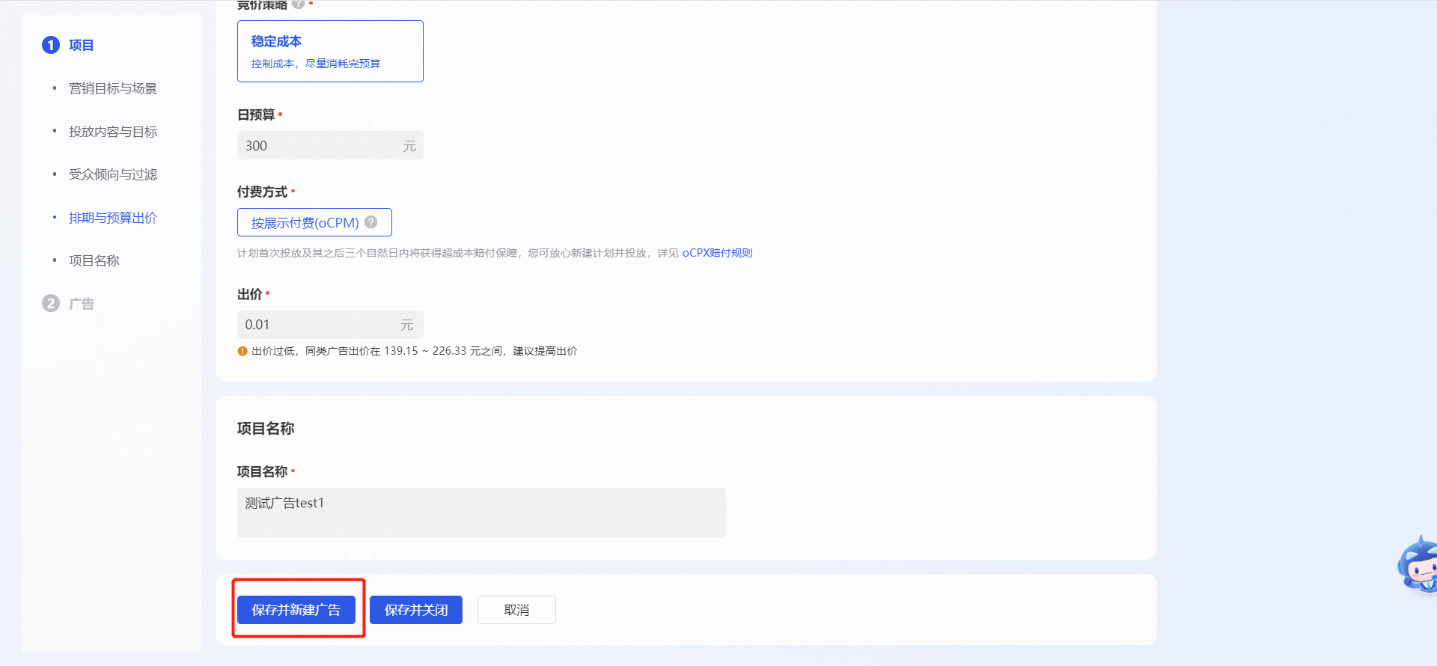Viewport: 1437px width, 666px height.
Task: Click the 计划首次投放 compensation notice text
Action: [458, 253]
